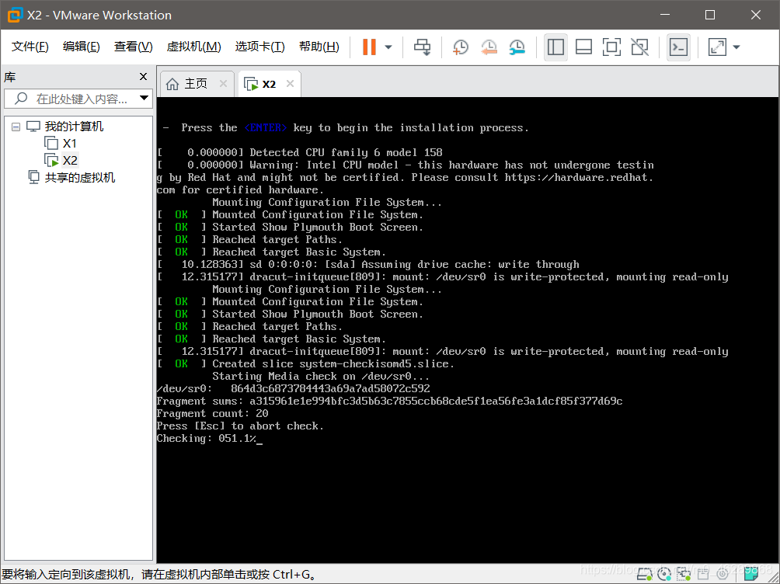
Task: Pause the X2 virtual machine
Action: pyautogui.click(x=369, y=47)
